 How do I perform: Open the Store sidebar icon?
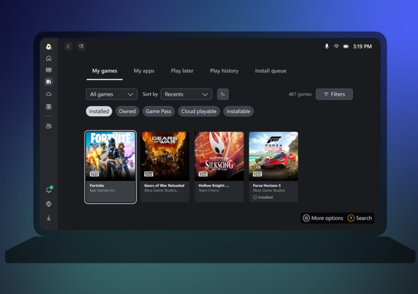pos(48,107)
